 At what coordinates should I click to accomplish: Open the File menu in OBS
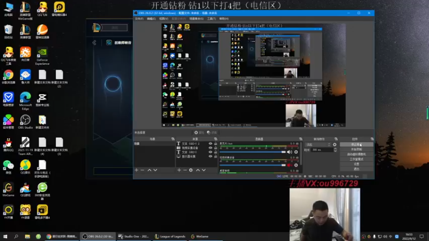[x=139, y=19]
